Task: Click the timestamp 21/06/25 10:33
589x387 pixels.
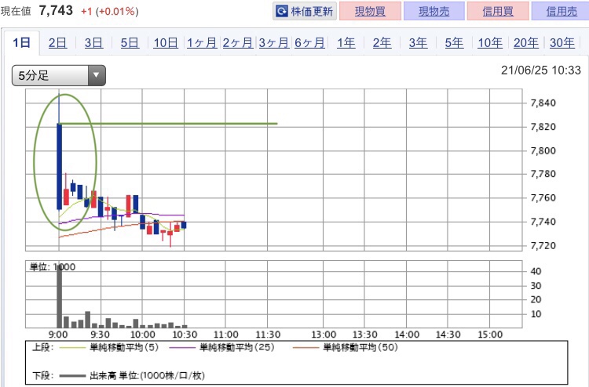Action: 541,70
